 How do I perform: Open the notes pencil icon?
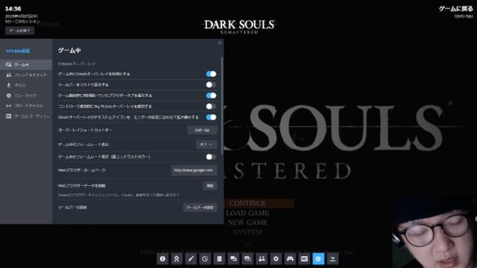tap(191, 258)
